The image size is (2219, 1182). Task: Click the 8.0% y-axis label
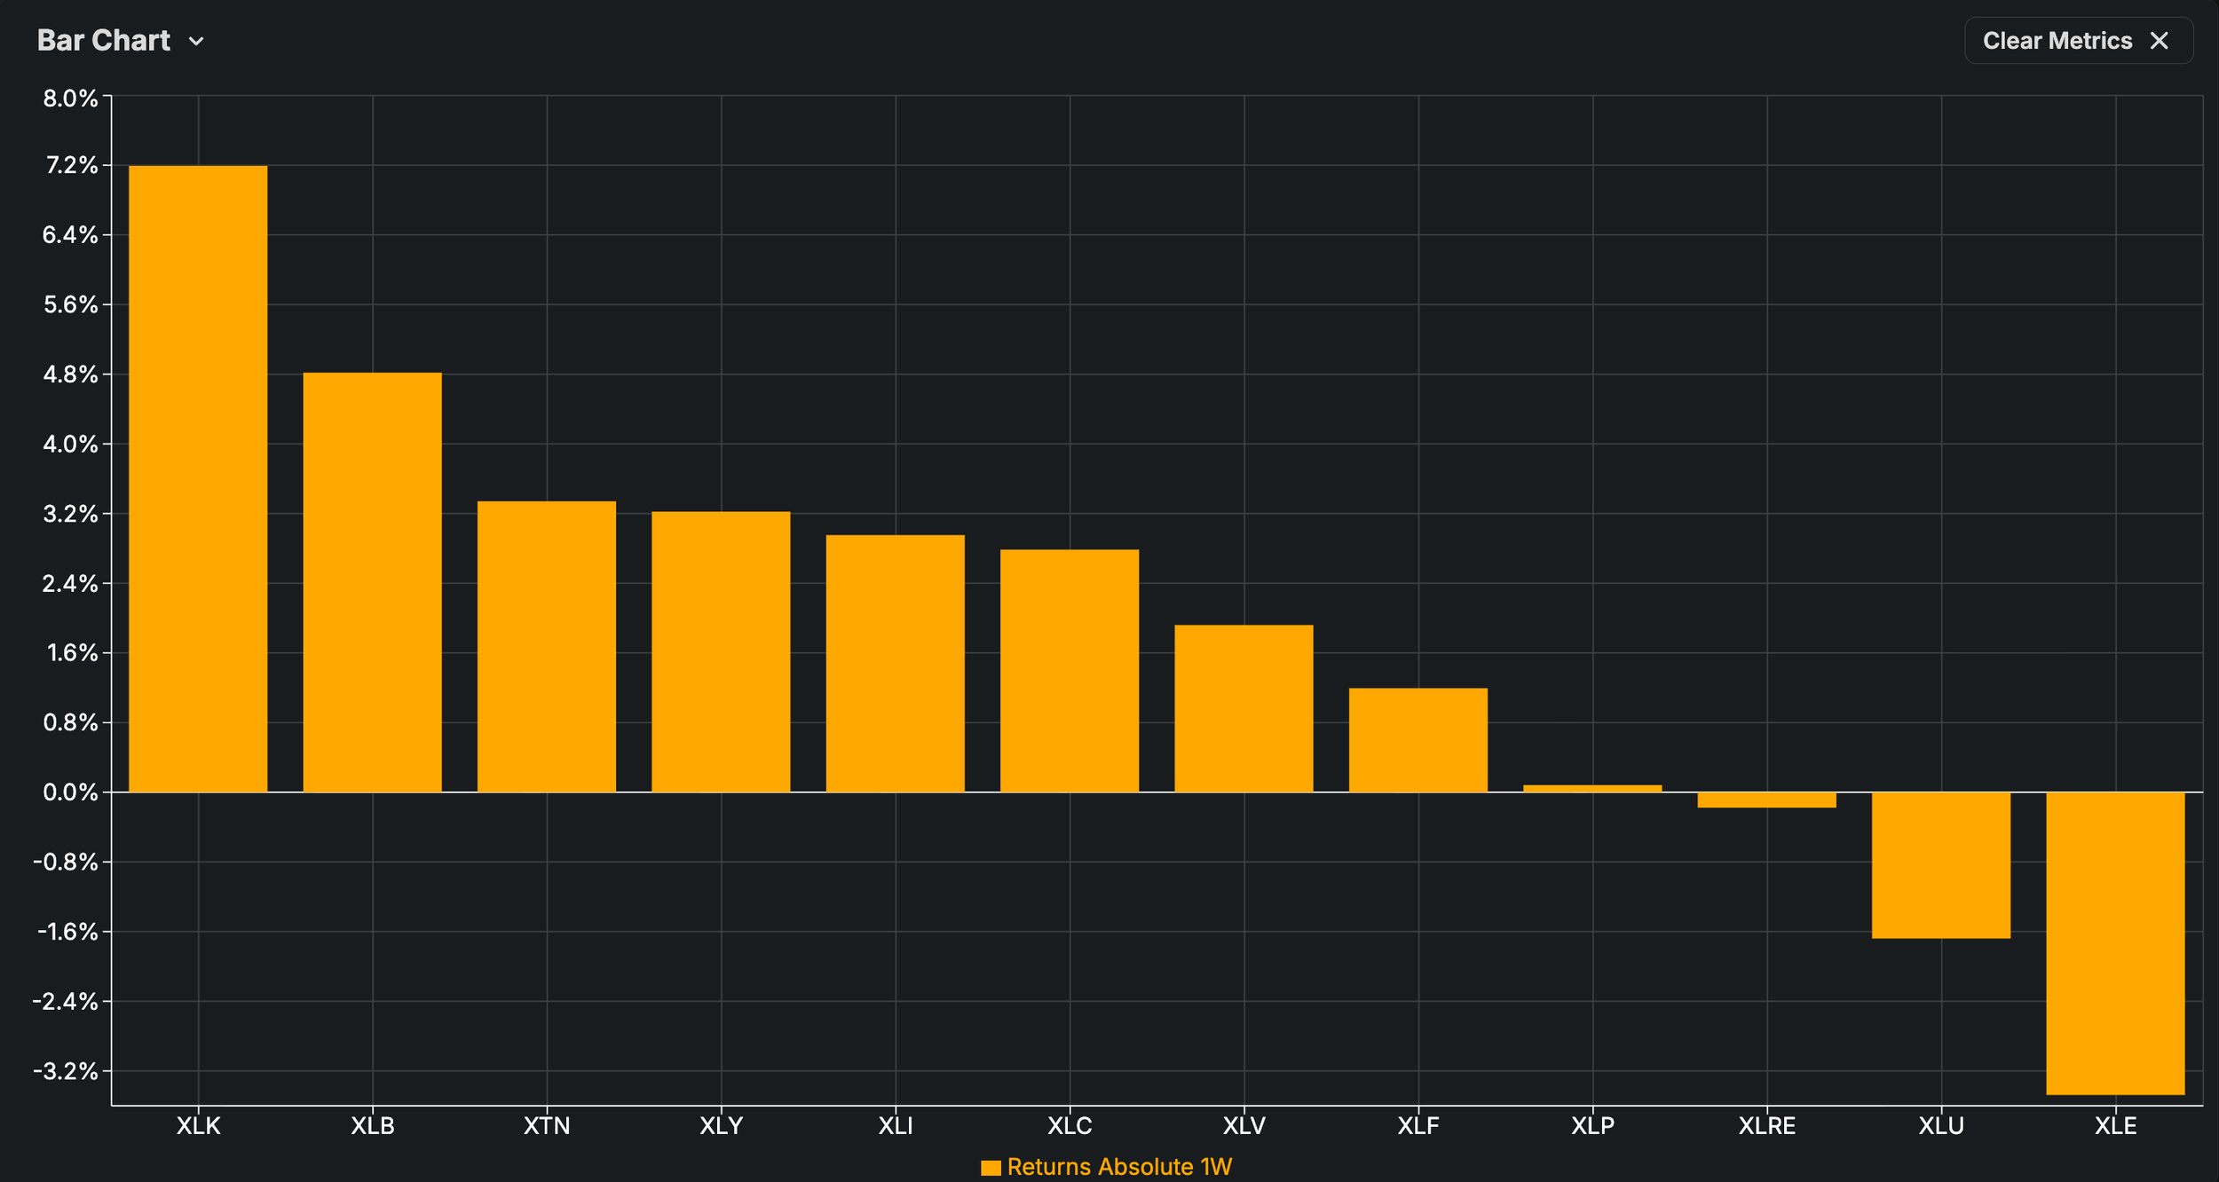(71, 98)
